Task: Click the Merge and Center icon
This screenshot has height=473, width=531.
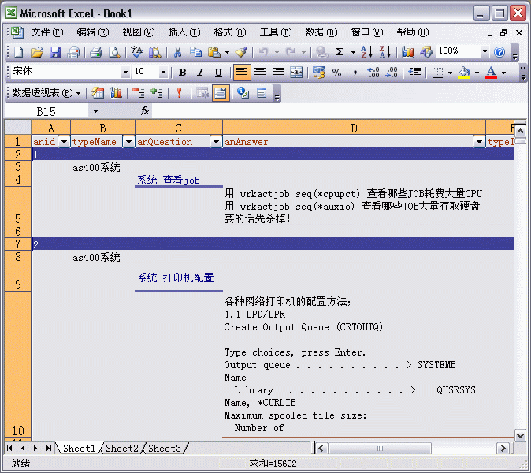Action: [296, 73]
